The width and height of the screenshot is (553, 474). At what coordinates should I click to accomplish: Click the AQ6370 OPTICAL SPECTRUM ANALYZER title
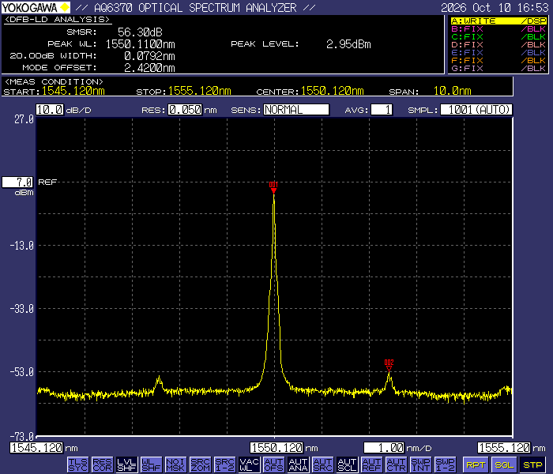196,7
